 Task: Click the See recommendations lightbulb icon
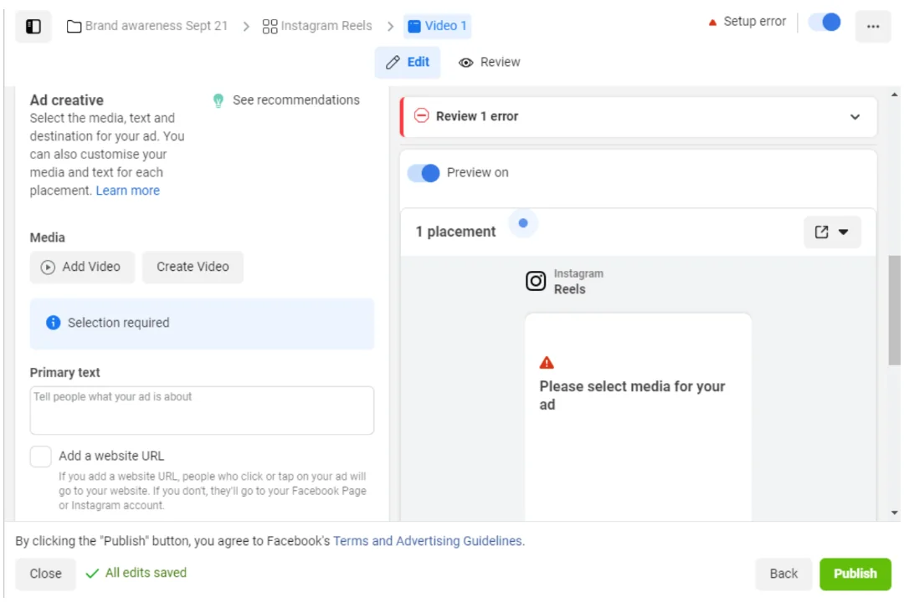(x=218, y=101)
